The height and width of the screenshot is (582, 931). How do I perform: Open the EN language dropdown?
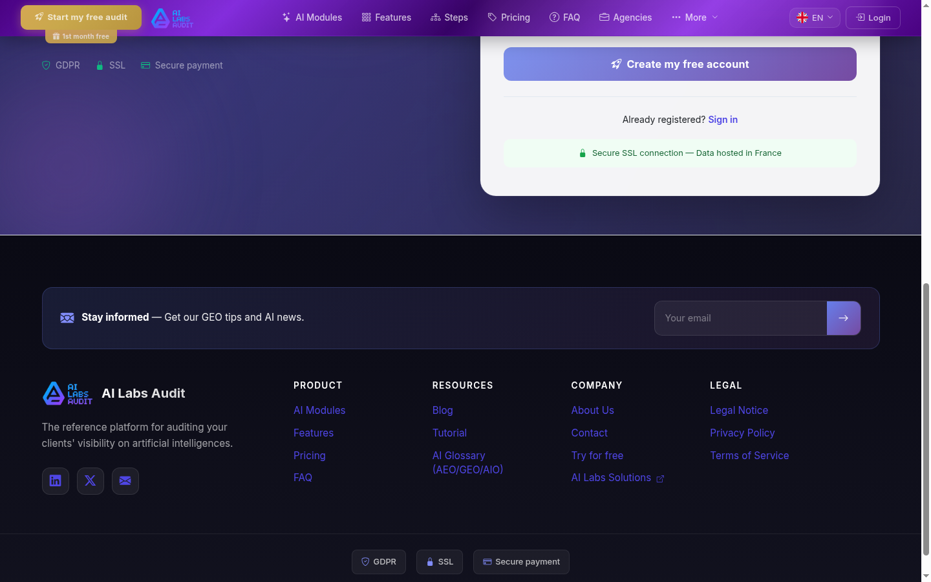tap(815, 17)
